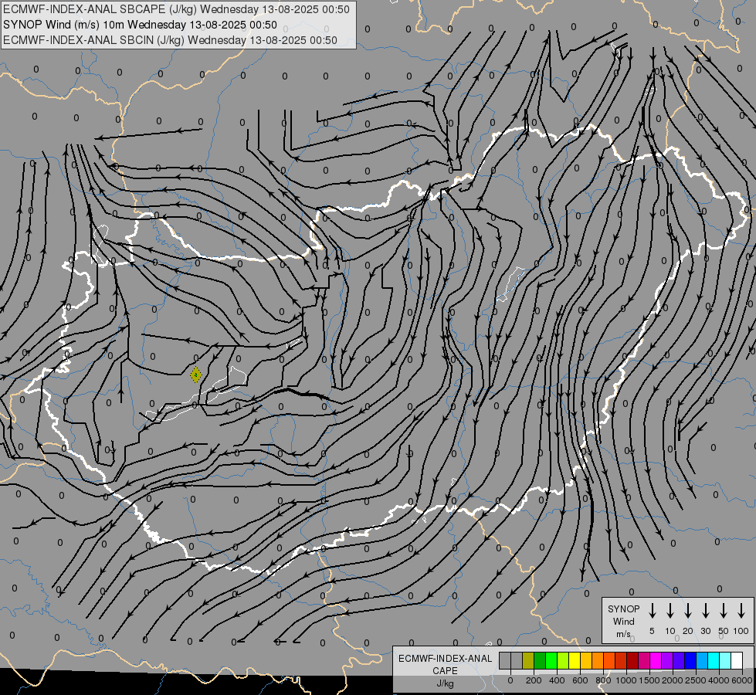This screenshot has height=695, width=756.
Task: Click the 5 m/s wind arrow in legend
Action: pos(652,610)
